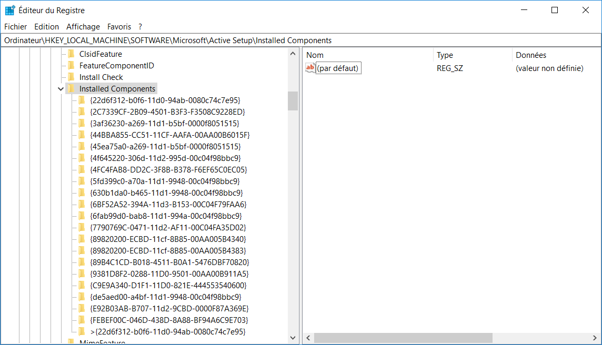Screen dimensions: 602x345
Task: Open the Favoris menu
Action: tap(119, 27)
